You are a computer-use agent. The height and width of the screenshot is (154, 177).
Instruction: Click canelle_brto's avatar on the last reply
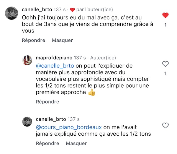(x=27, y=122)
